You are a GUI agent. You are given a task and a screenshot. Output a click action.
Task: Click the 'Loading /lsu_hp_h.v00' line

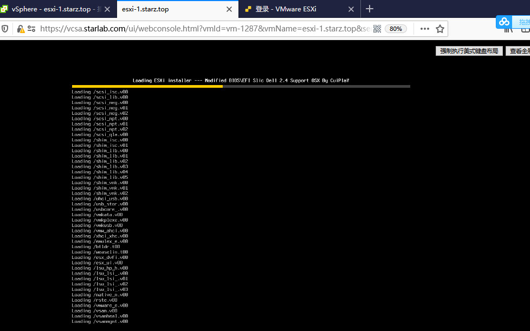pos(100,268)
